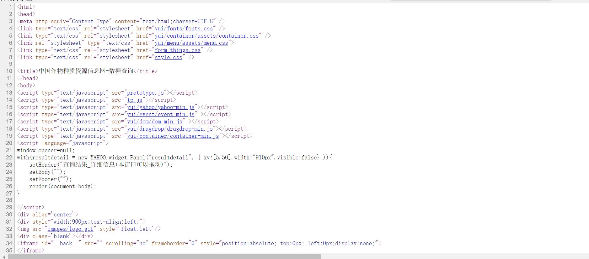Click the meta http-equiv Content-Type line
589x259 pixels.
click(x=121, y=21)
